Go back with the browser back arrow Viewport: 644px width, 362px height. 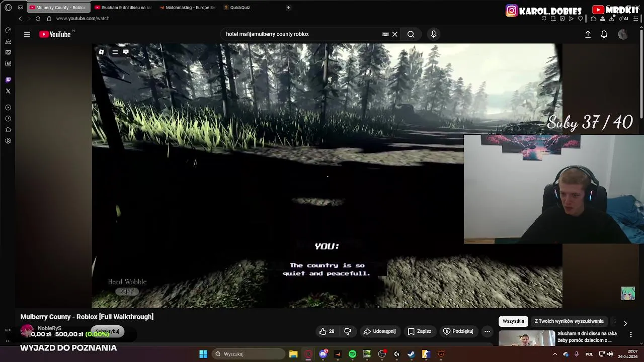pyautogui.click(x=20, y=19)
